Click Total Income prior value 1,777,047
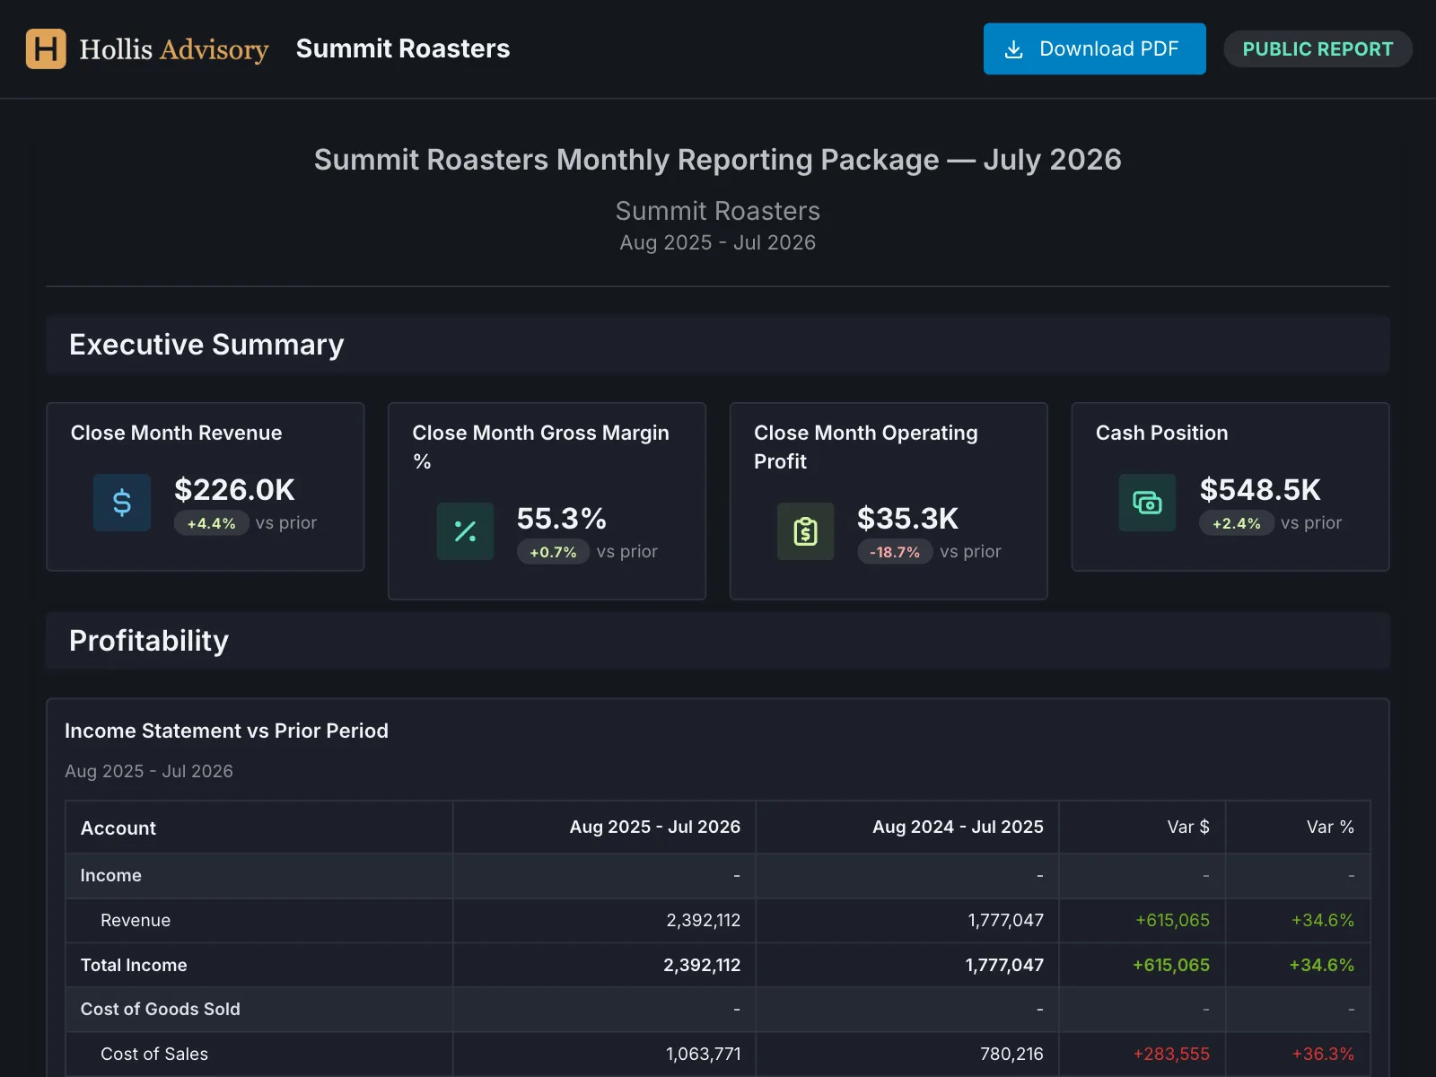1436x1077 pixels. 1004,965
